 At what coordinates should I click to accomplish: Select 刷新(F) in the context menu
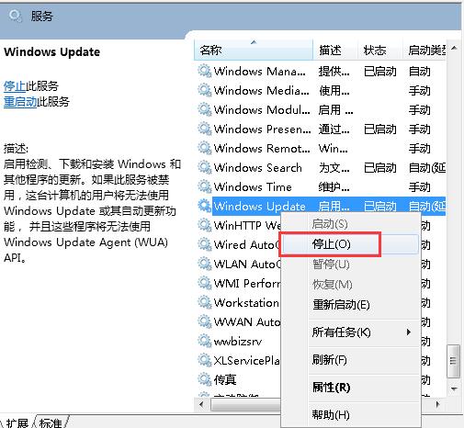click(350, 360)
